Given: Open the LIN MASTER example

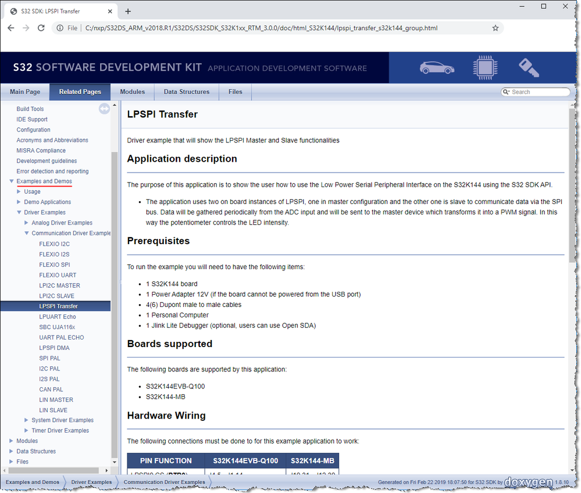Looking at the screenshot, I should point(56,399).
